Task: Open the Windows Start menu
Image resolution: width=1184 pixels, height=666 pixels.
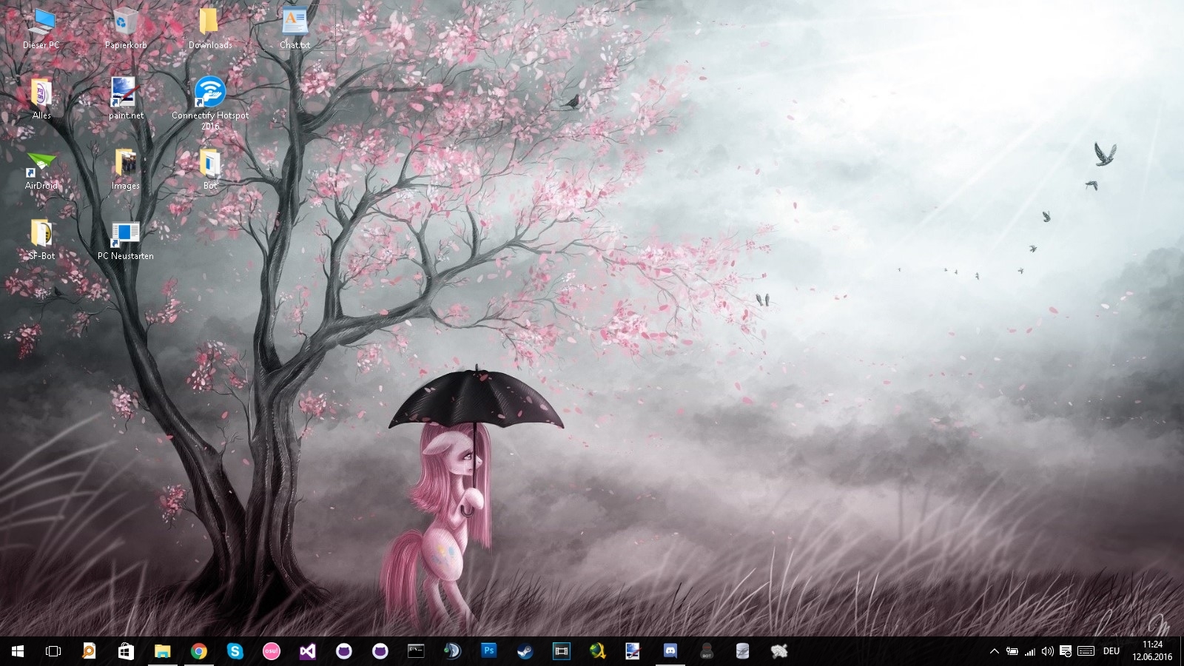Action: (x=18, y=651)
